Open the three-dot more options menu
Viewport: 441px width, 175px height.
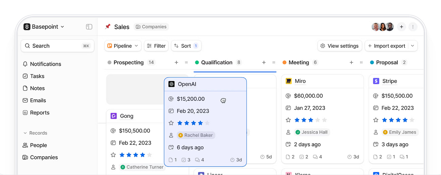click(413, 27)
